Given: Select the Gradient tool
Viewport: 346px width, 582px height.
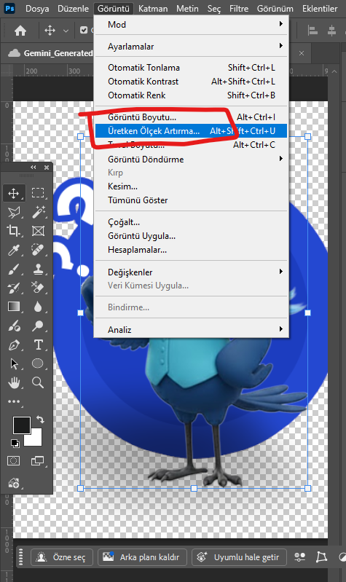Looking at the screenshot, I should tap(14, 307).
